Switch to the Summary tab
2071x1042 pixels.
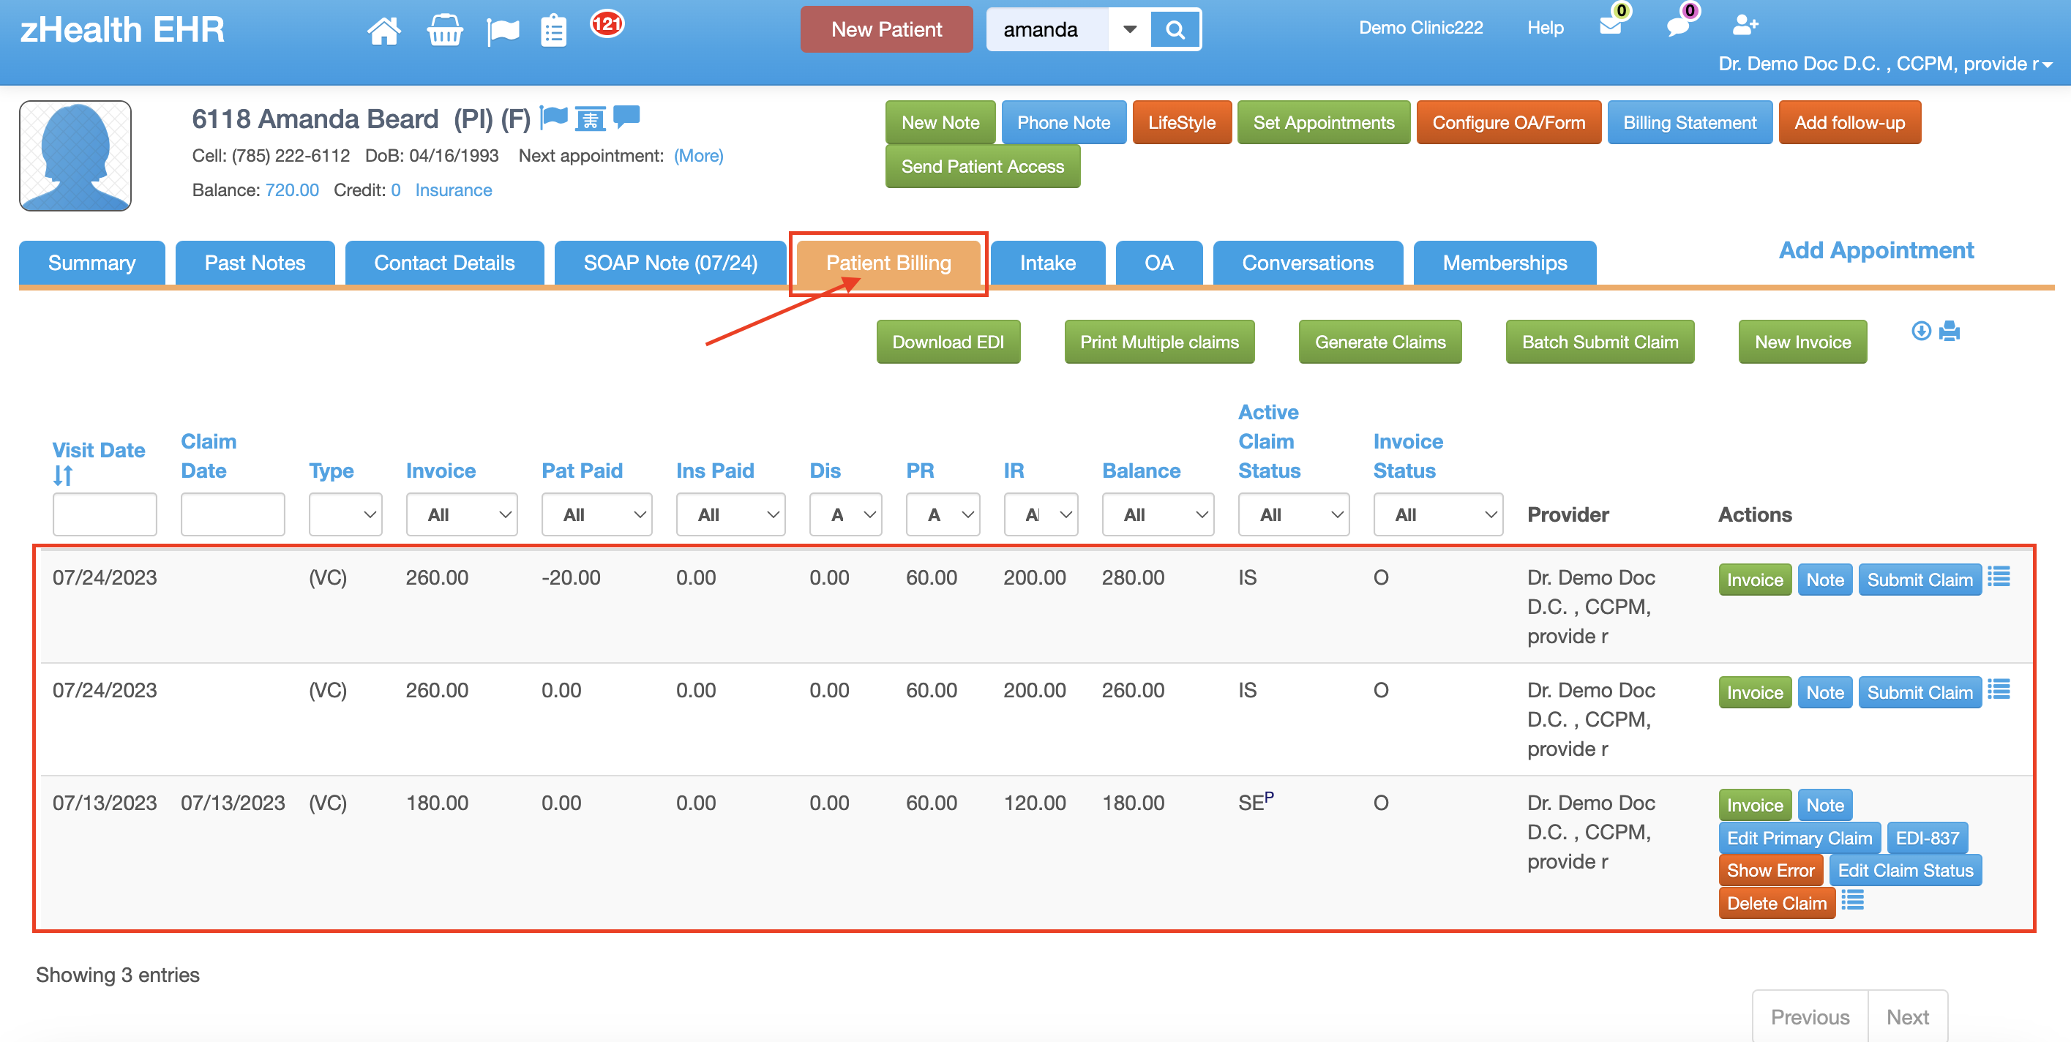coord(91,263)
